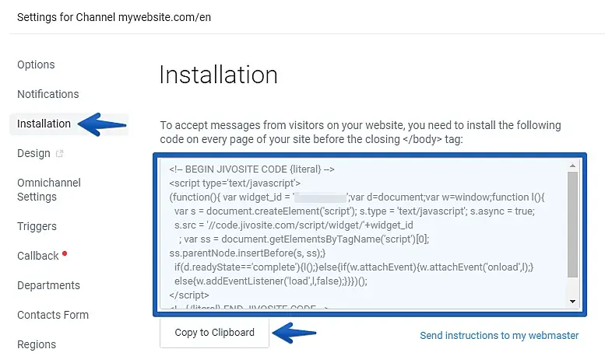Click the code box scroll up arrow
The height and width of the screenshot is (363, 605).
click(x=572, y=166)
